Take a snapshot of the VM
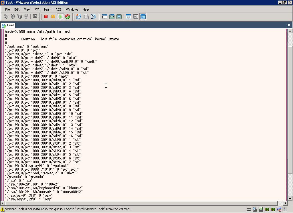293x213 pixels. pos(79,17)
